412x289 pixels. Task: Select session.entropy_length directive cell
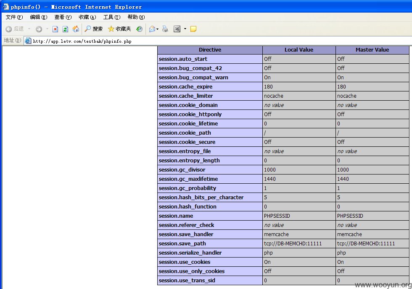pos(210,161)
